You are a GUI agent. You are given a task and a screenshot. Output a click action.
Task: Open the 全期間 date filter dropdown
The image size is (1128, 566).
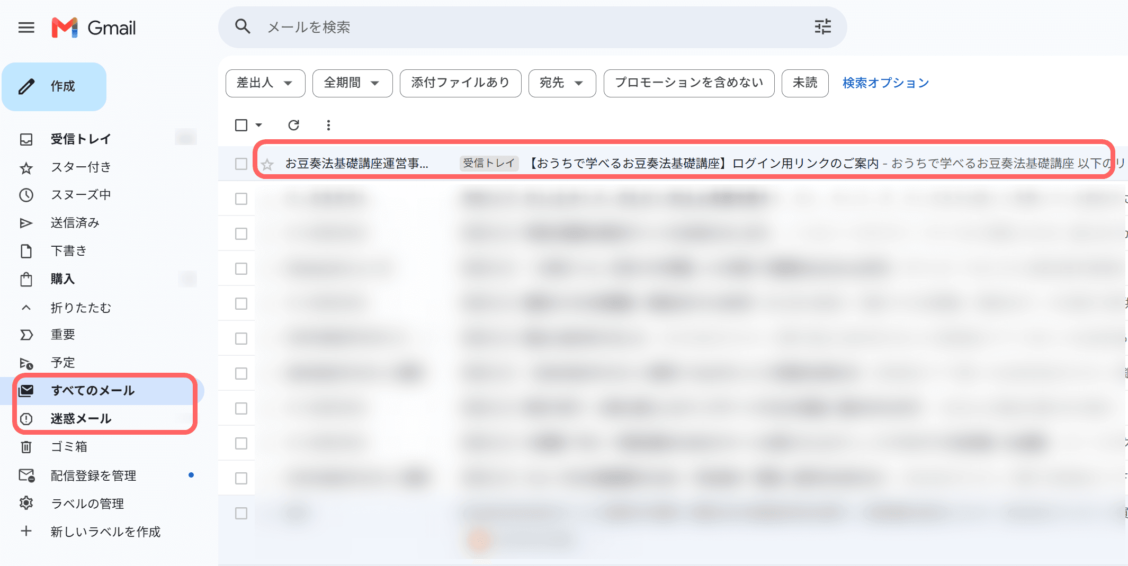[x=352, y=83]
